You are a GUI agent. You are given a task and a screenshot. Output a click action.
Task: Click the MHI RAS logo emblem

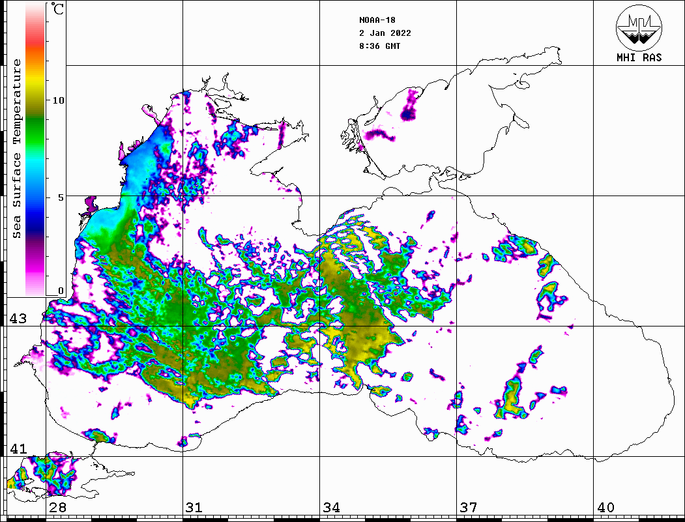point(639,27)
